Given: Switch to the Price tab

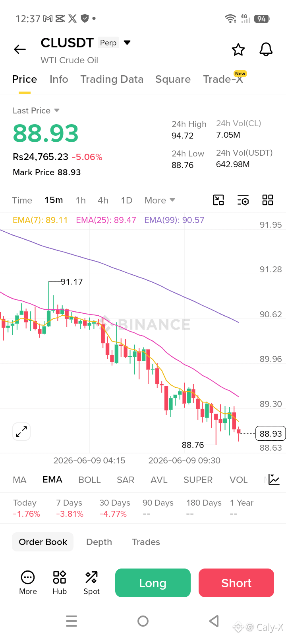Looking at the screenshot, I should 25,79.
